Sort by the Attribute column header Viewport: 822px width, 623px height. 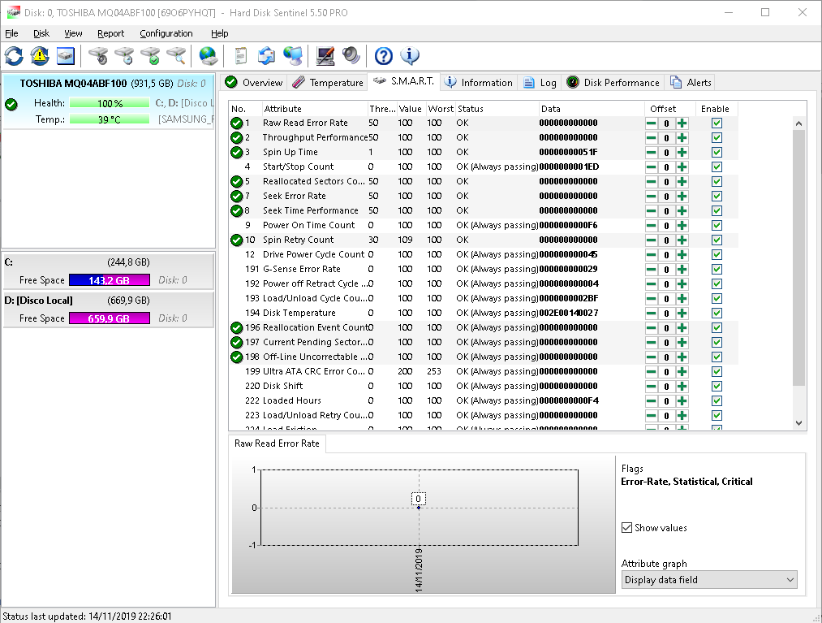(315, 109)
